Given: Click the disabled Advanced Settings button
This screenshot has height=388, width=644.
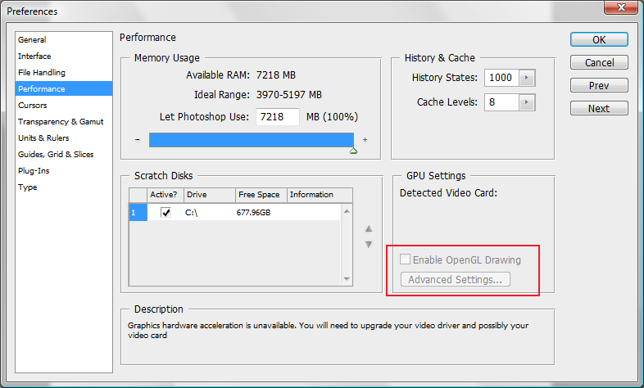Looking at the screenshot, I should pos(455,279).
